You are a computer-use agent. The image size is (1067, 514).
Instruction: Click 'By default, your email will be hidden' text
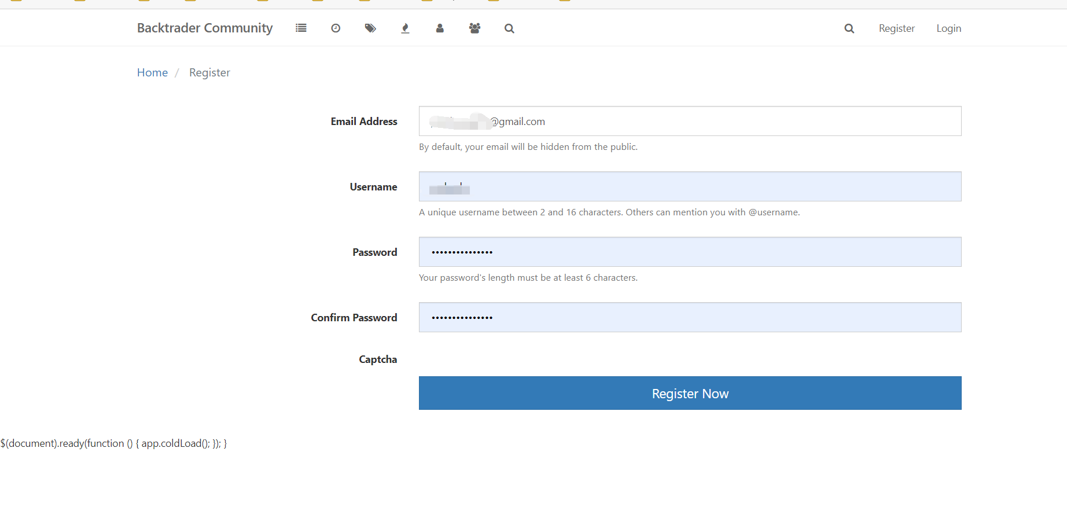pos(528,147)
